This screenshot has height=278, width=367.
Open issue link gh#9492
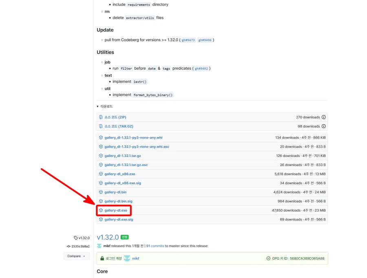[x=201, y=68]
